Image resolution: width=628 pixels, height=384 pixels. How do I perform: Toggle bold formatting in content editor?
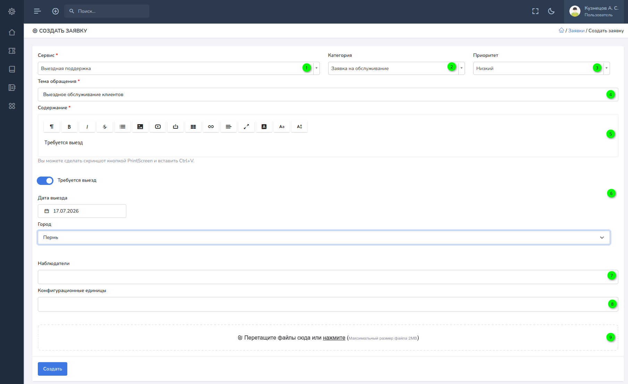click(x=69, y=127)
